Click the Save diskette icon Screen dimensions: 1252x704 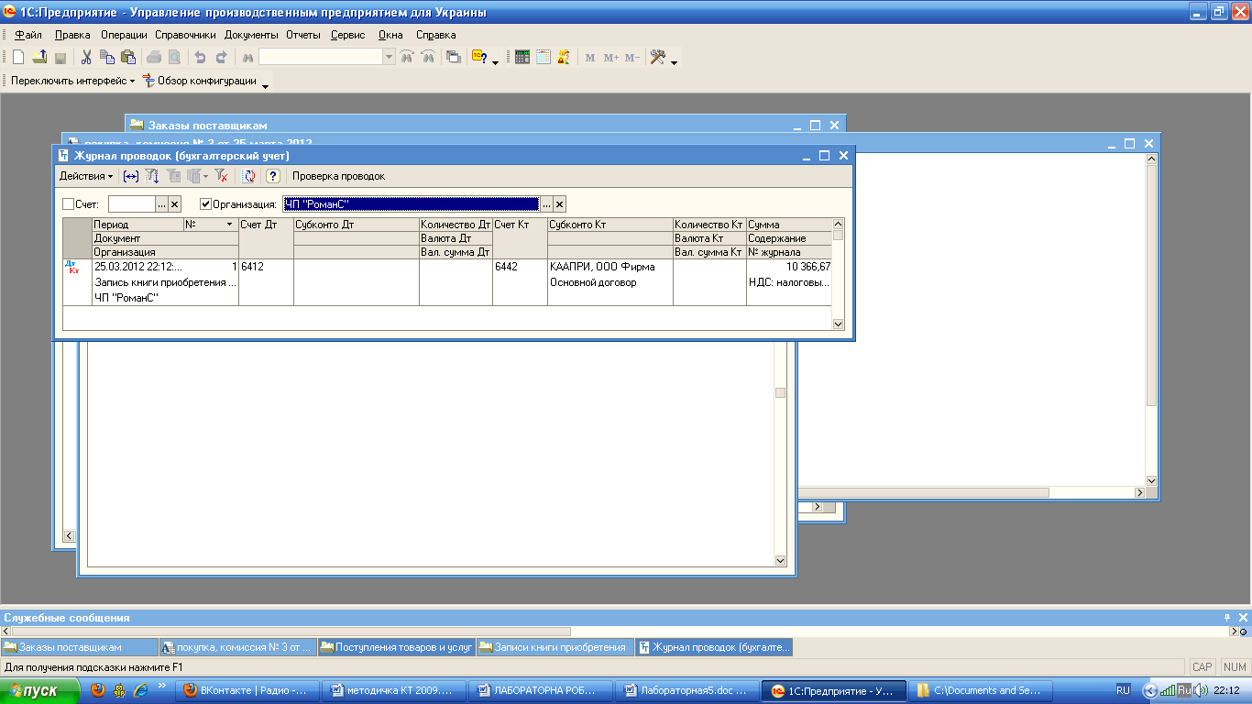click(x=60, y=57)
